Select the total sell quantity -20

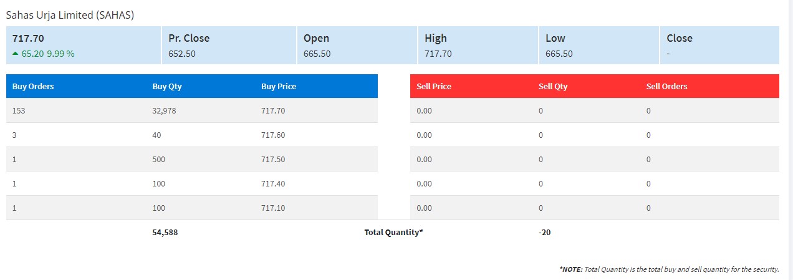tap(545, 232)
